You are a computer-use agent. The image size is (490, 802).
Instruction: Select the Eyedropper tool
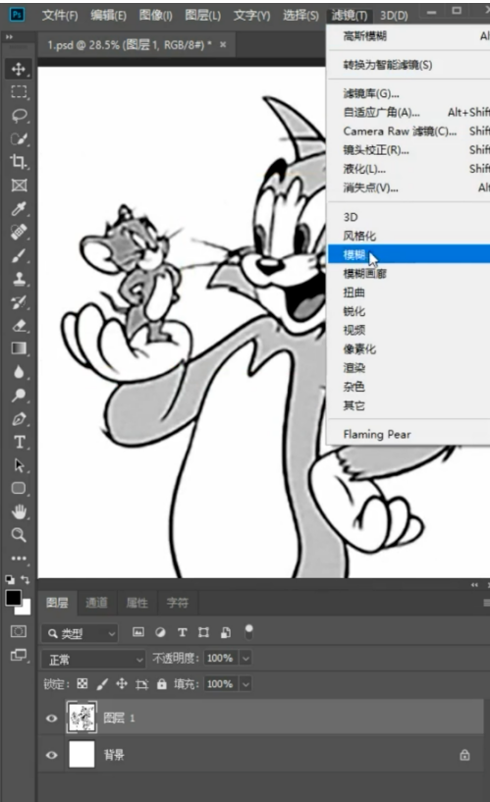click(x=19, y=209)
